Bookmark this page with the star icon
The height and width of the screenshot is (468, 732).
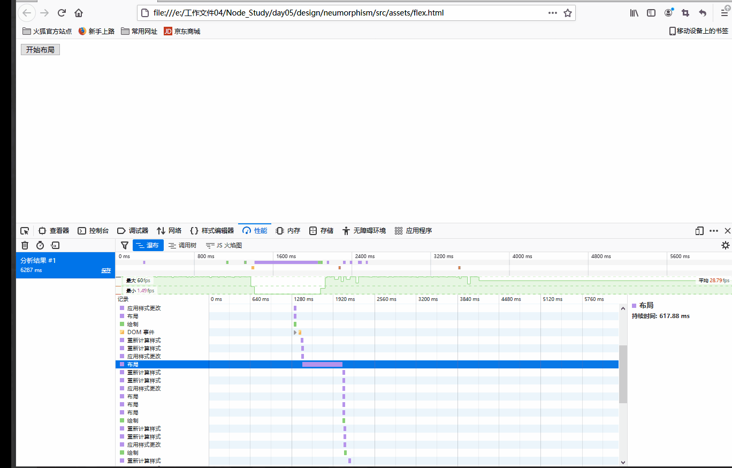click(x=568, y=13)
